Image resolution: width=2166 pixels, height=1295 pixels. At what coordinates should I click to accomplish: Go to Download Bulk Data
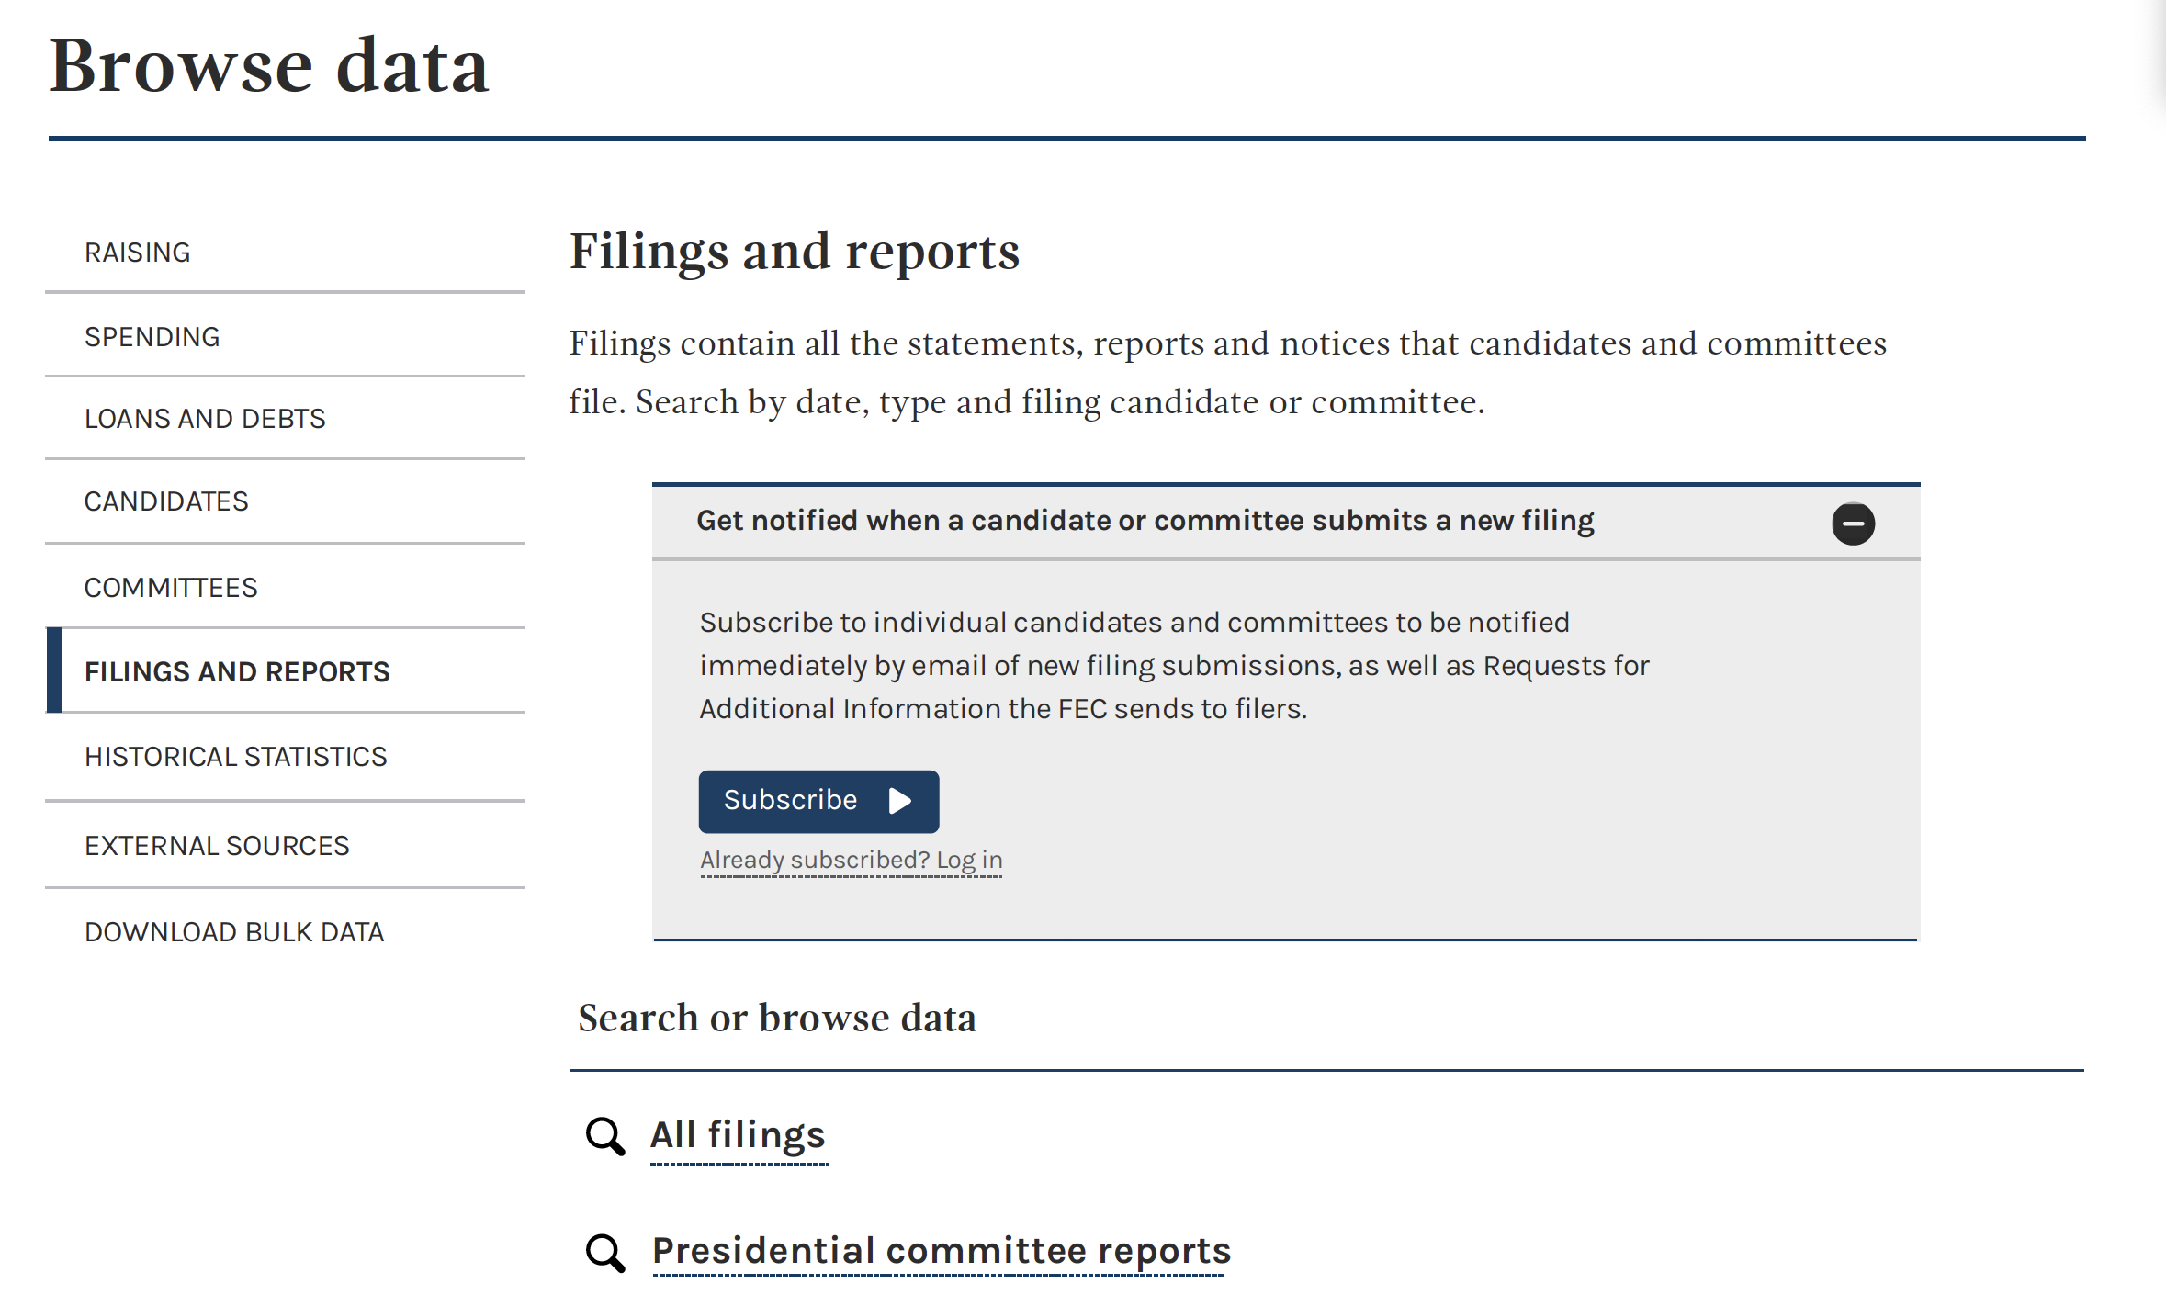coord(285,932)
